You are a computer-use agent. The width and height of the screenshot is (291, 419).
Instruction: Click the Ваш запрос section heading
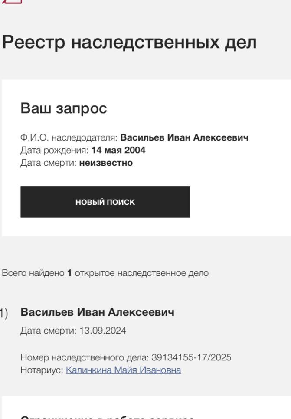(63, 108)
